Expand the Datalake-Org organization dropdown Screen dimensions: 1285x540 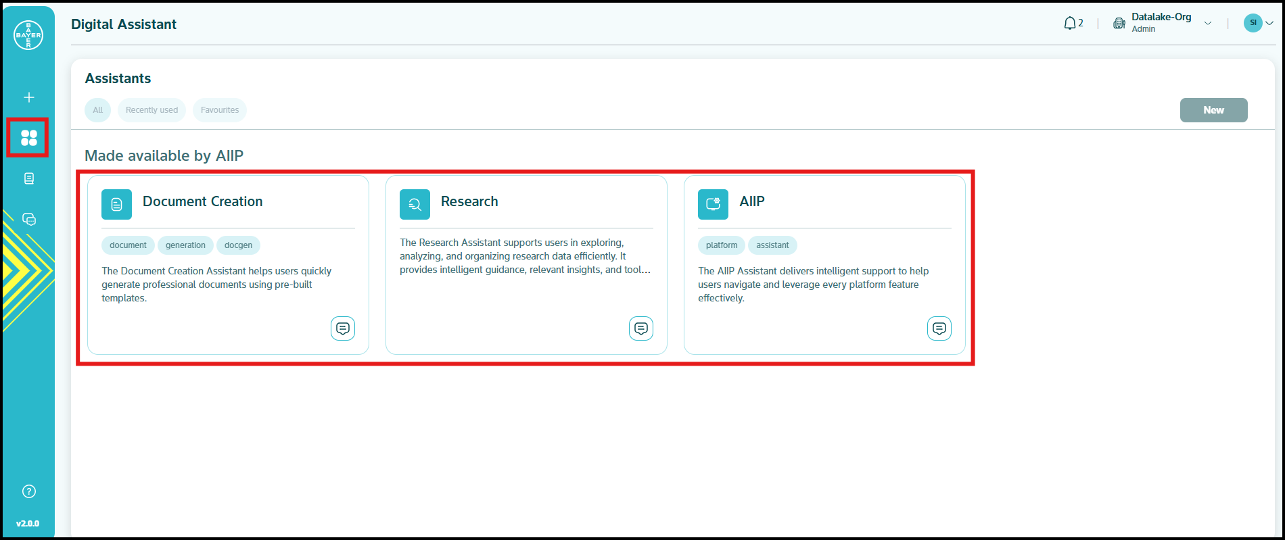coord(1207,24)
